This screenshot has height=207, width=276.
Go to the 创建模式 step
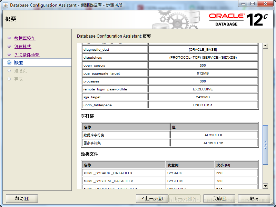coord(23,47)
